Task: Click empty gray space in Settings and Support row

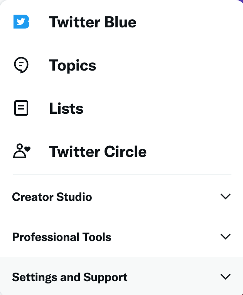Action: 173,276
